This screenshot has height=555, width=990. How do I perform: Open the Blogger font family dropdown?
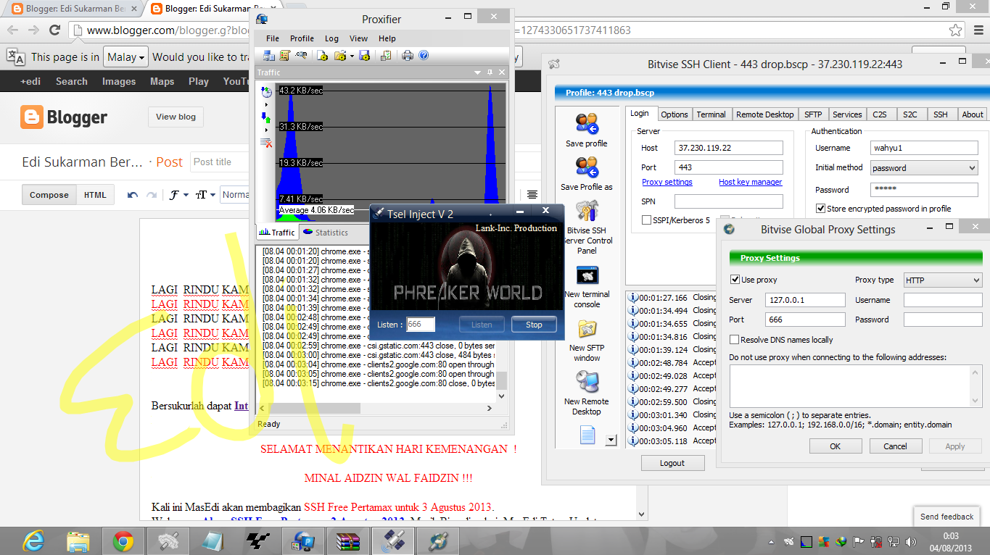pyautogui.click(x=178, y=195)
